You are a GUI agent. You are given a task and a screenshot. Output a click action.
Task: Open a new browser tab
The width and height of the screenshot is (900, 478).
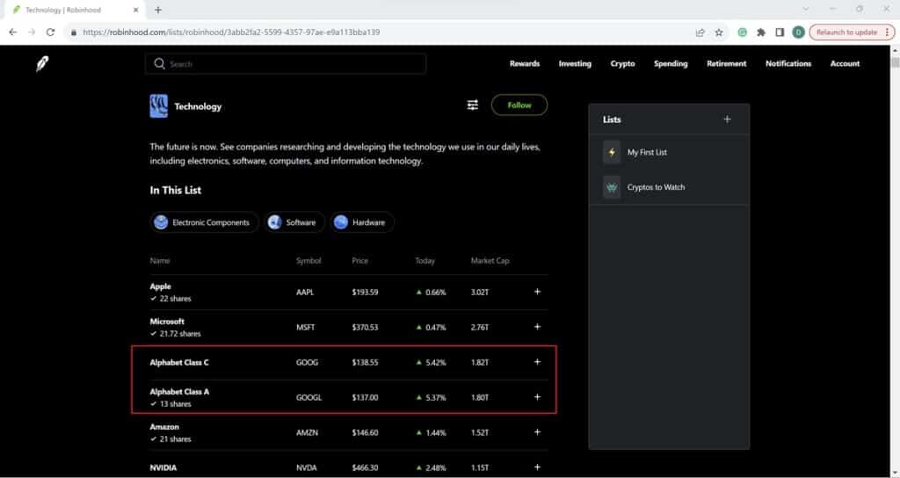158,10
